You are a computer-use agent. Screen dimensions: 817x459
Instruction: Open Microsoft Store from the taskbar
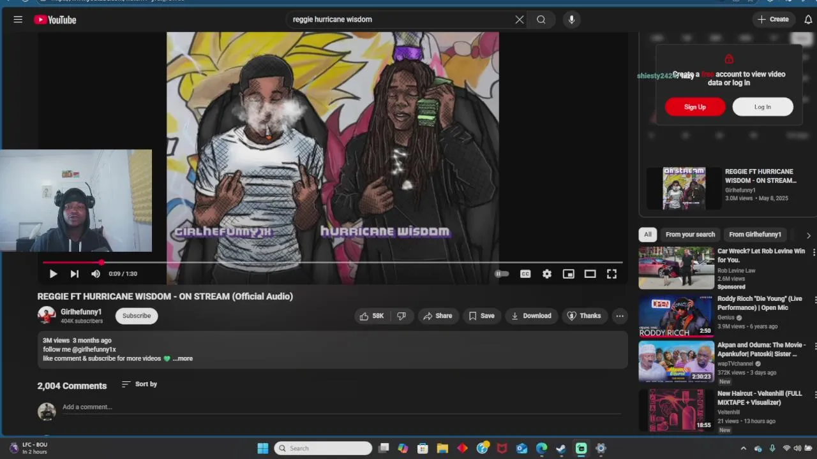pyautogui.click(x=423, y=448)
